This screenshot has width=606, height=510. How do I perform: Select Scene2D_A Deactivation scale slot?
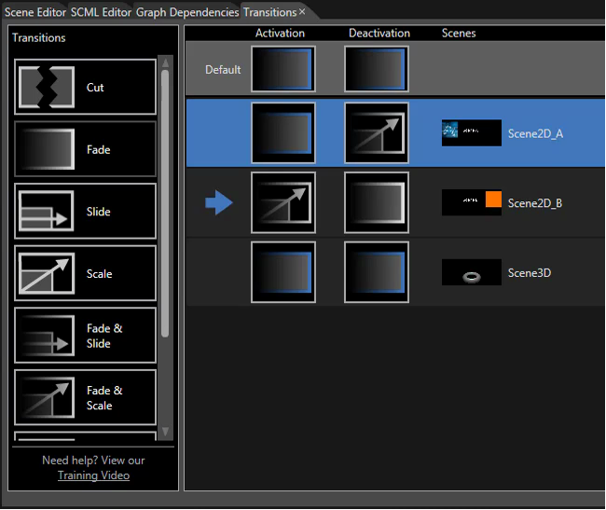point(377,133)
